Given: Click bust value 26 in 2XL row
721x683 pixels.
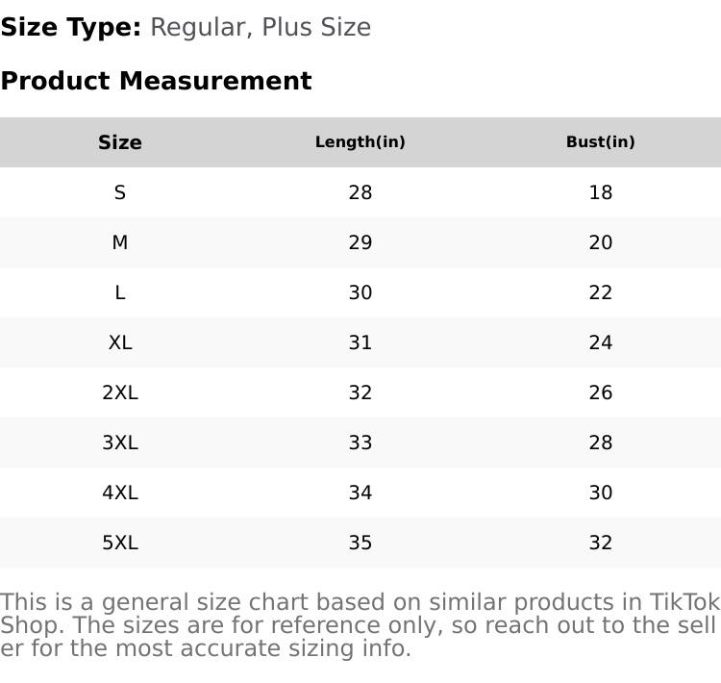Looking at the screenshot, I should pos(601,392).
